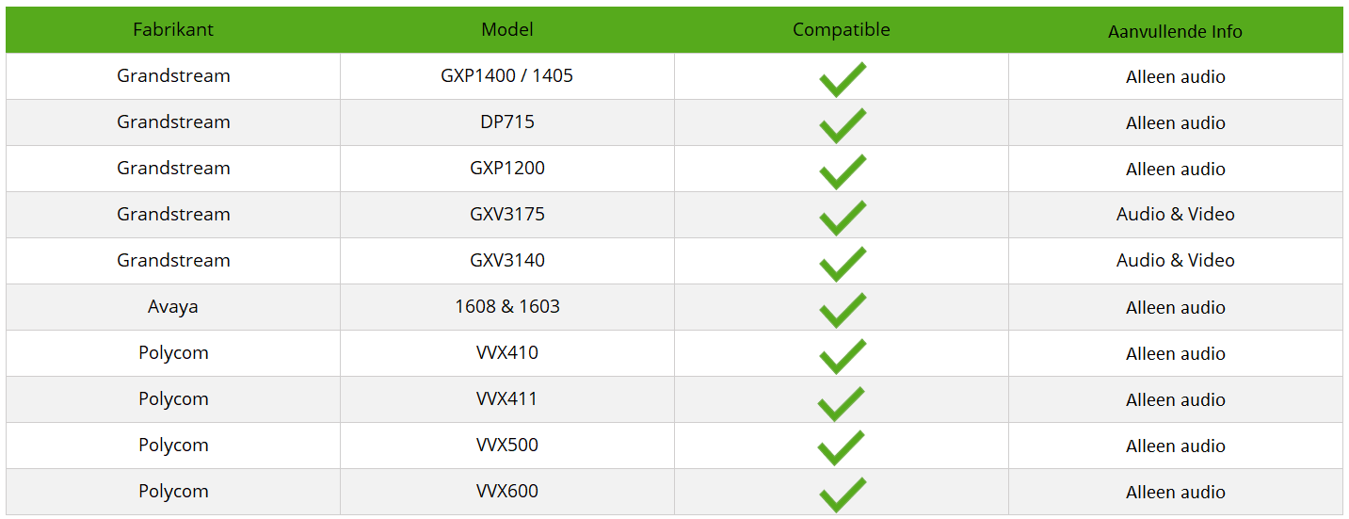Click the Aanvullende Info column header
This screenshot has height=519, width=1349.
[x=1175, y=31]
